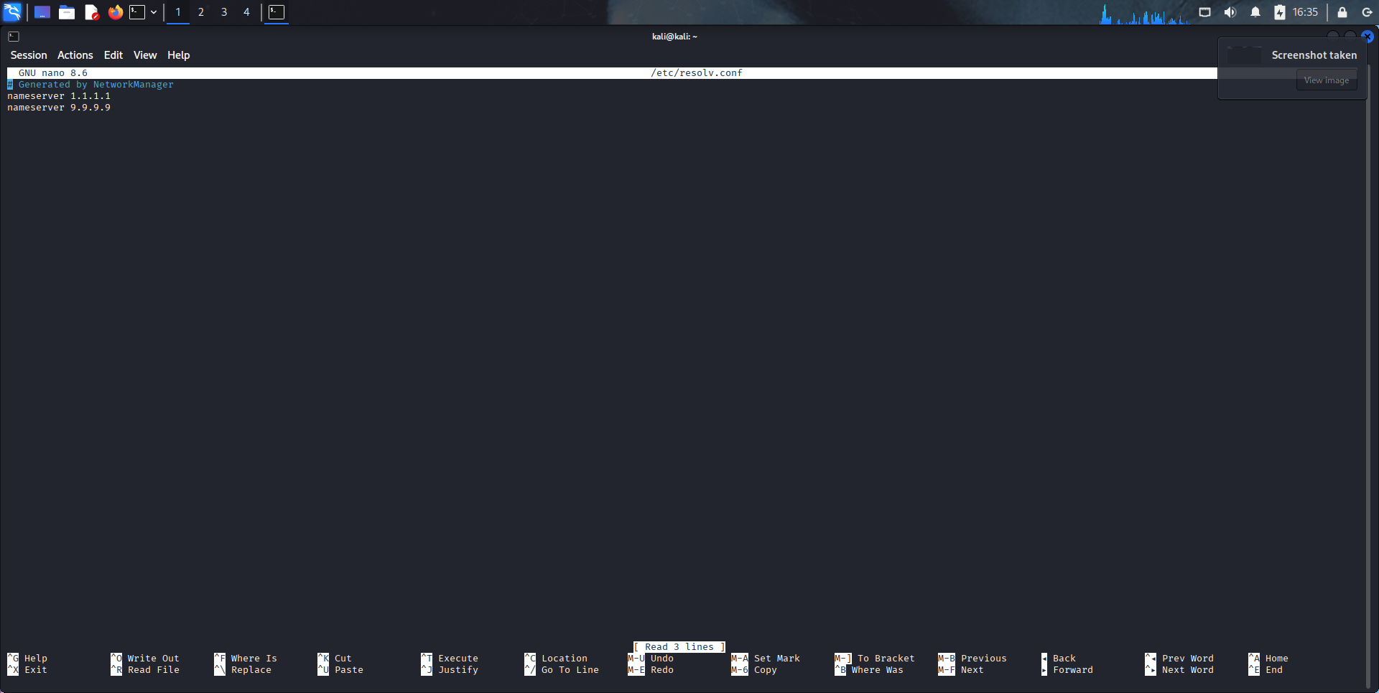This screenshot has width=1379, height=693.
Task: Click the ^O Write Out shortcut label
Action: [145, 659]
